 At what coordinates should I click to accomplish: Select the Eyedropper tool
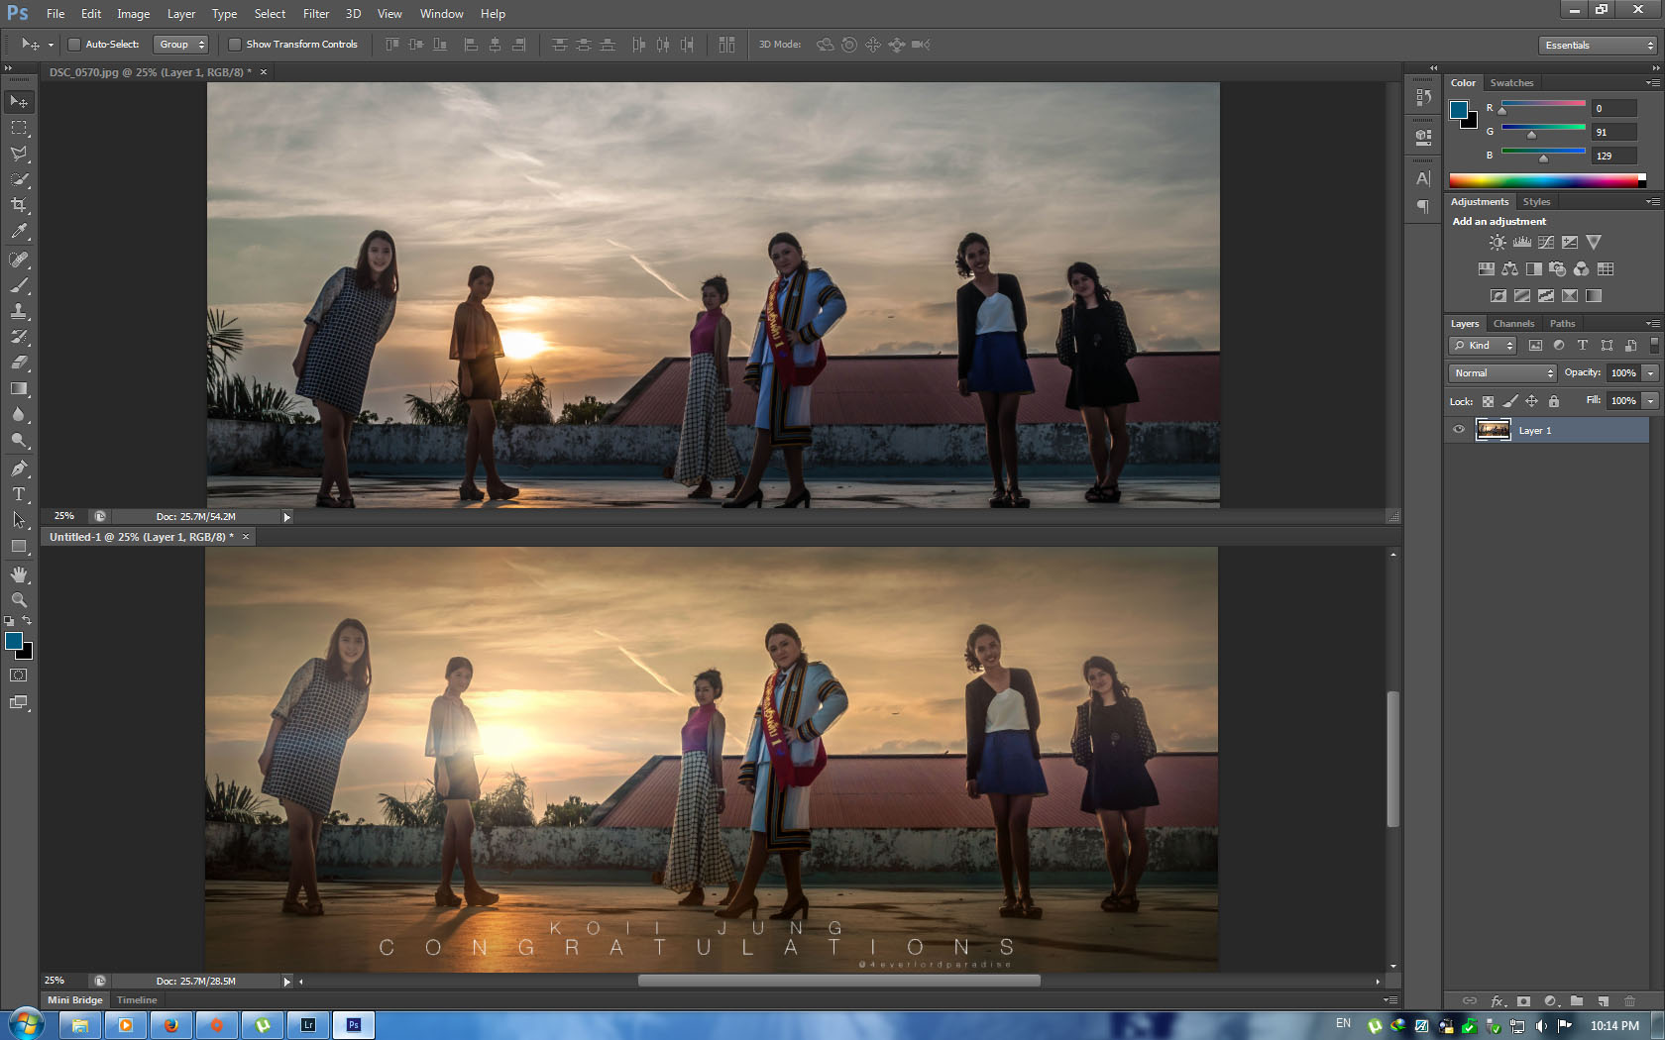click(x=19, y=232)
